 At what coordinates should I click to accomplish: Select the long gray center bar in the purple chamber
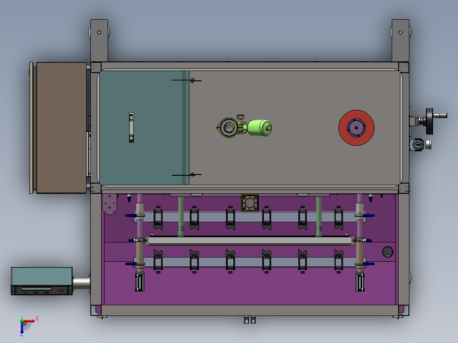(250, 241)
